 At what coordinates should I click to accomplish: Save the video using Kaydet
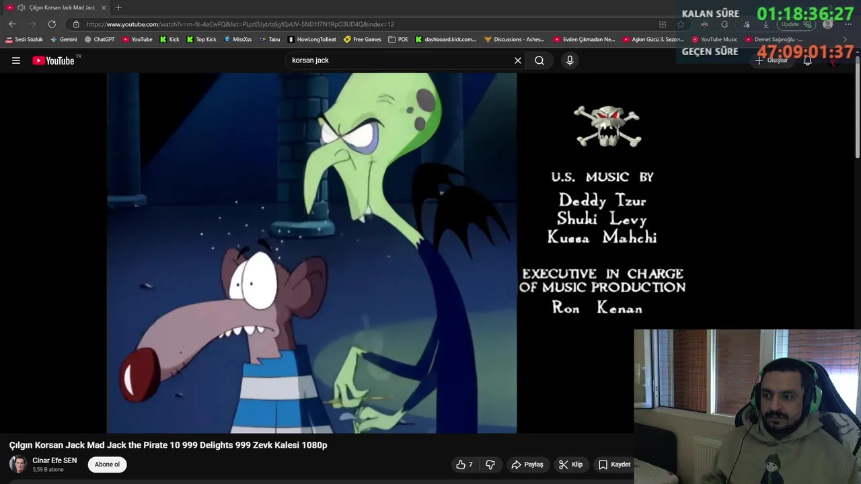point(614,465)
